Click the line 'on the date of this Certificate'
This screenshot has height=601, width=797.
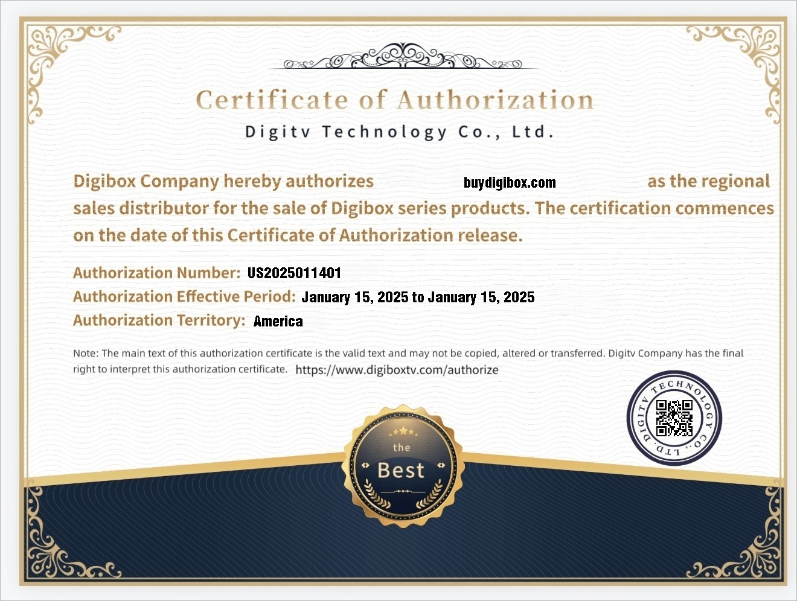298,235
